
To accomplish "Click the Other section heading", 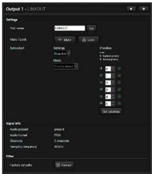I will 10,156.
